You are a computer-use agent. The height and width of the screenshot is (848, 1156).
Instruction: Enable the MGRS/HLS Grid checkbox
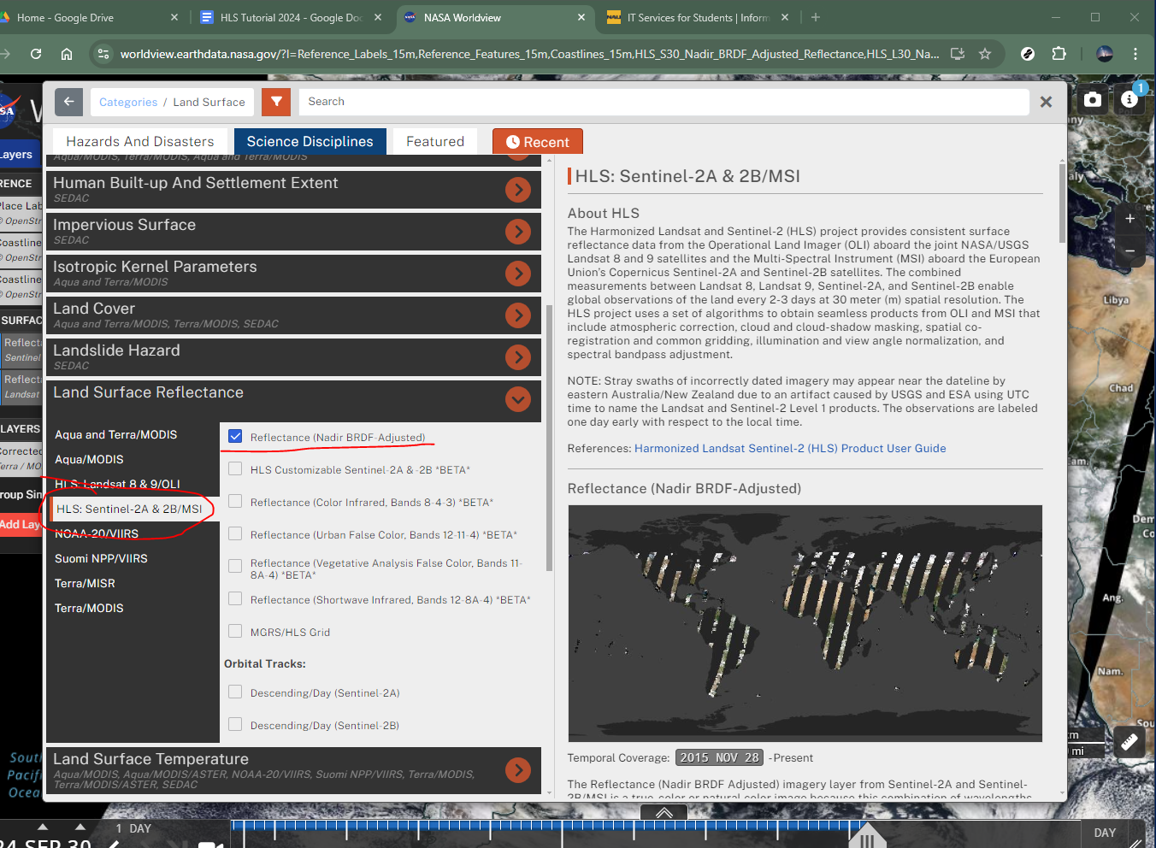coord(235,632)
